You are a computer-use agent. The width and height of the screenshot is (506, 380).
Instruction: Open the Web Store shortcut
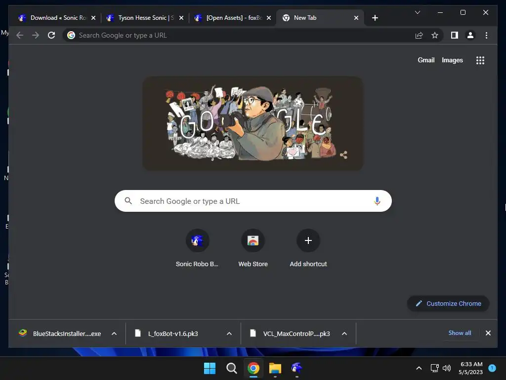253,248
